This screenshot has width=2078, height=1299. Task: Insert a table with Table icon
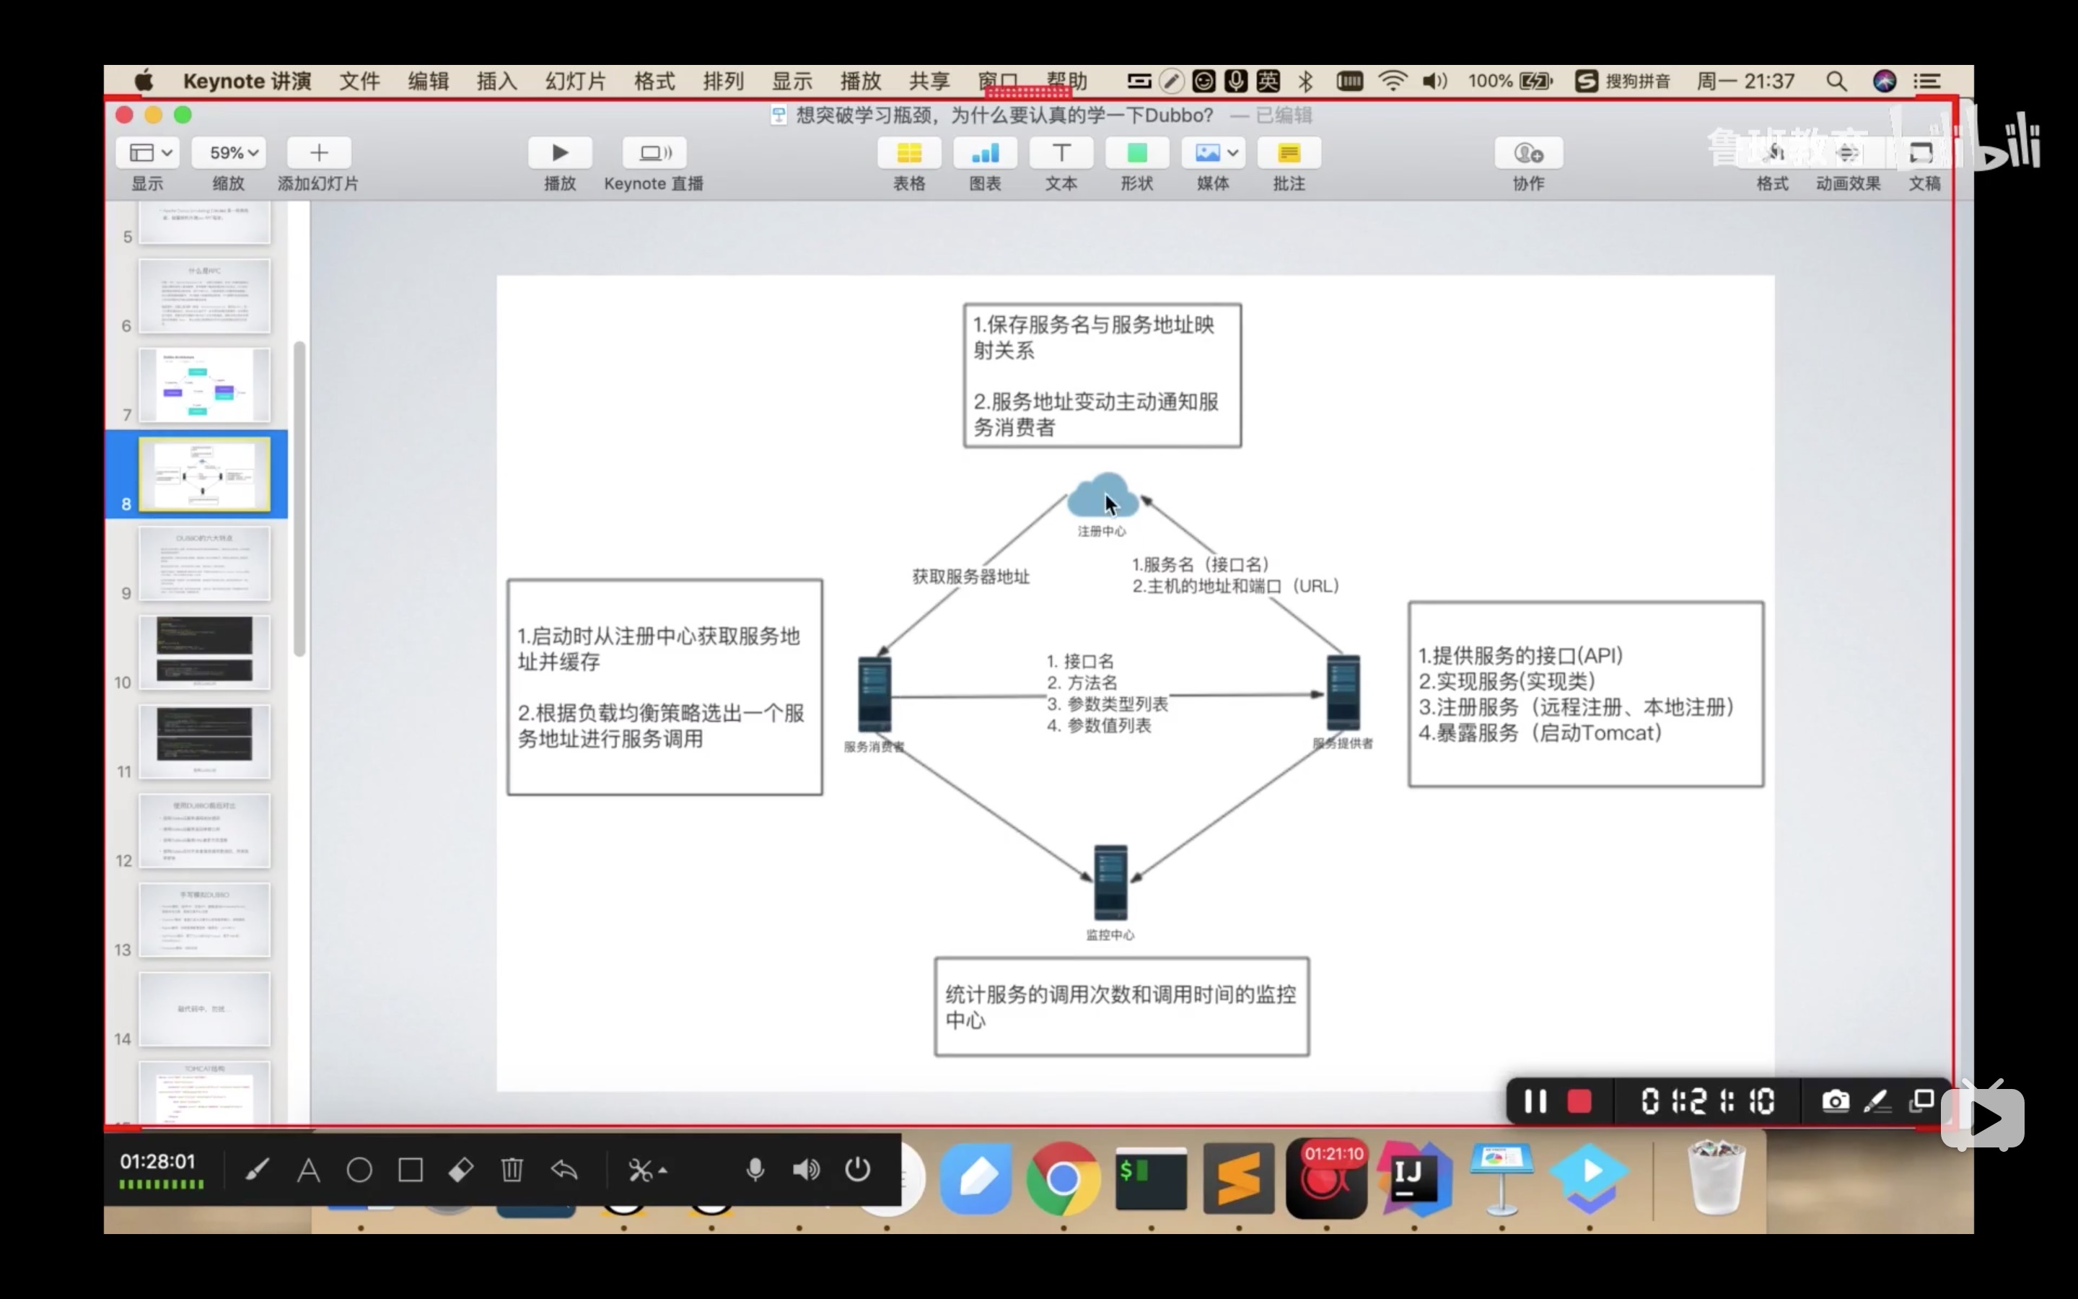tap(908, 153)
